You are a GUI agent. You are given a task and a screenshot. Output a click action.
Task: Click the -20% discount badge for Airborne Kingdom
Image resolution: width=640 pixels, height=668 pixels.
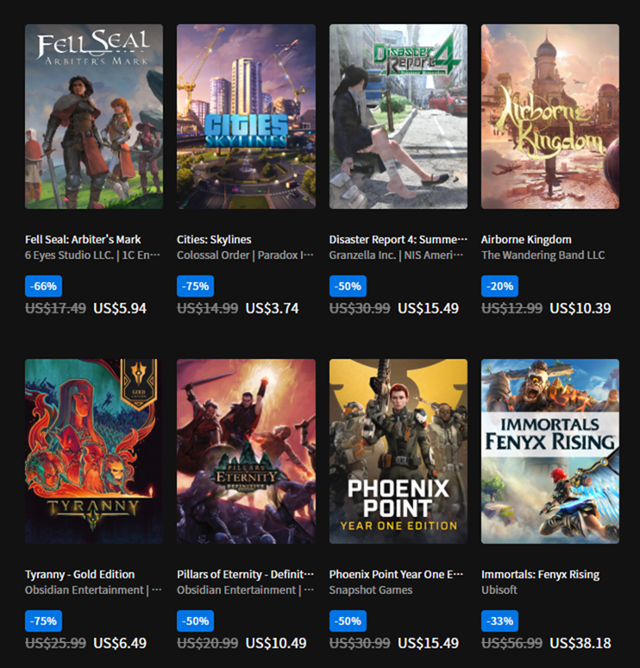(499, 287)
